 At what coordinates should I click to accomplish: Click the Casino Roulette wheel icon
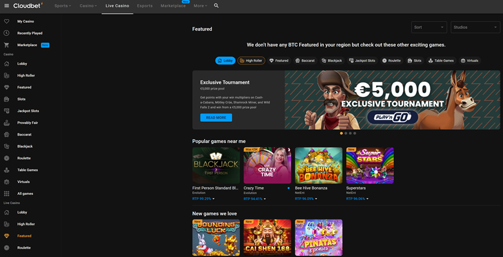(x=7, y=158)
